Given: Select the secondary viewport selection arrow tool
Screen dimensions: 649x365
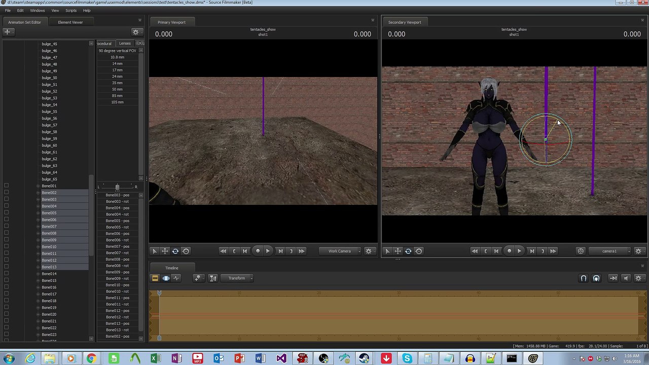Looking at the screenshot, I should [387, 251].
